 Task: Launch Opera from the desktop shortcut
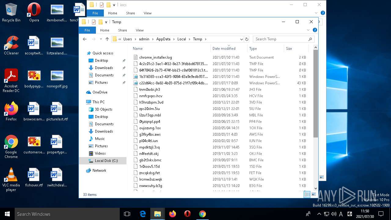[x=34, y=13]
